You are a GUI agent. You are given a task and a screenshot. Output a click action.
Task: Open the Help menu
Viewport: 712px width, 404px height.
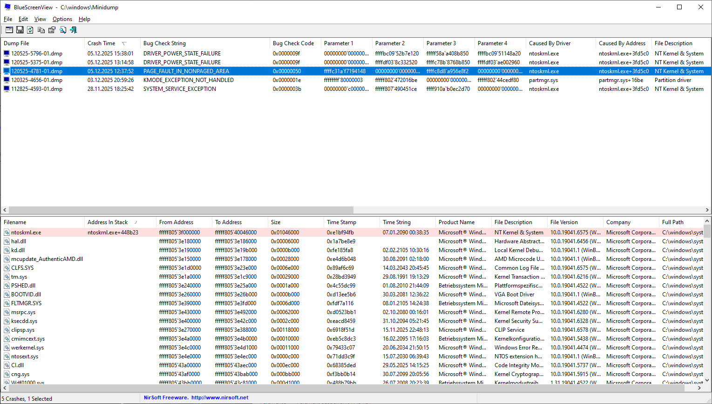tap(84, 19)
